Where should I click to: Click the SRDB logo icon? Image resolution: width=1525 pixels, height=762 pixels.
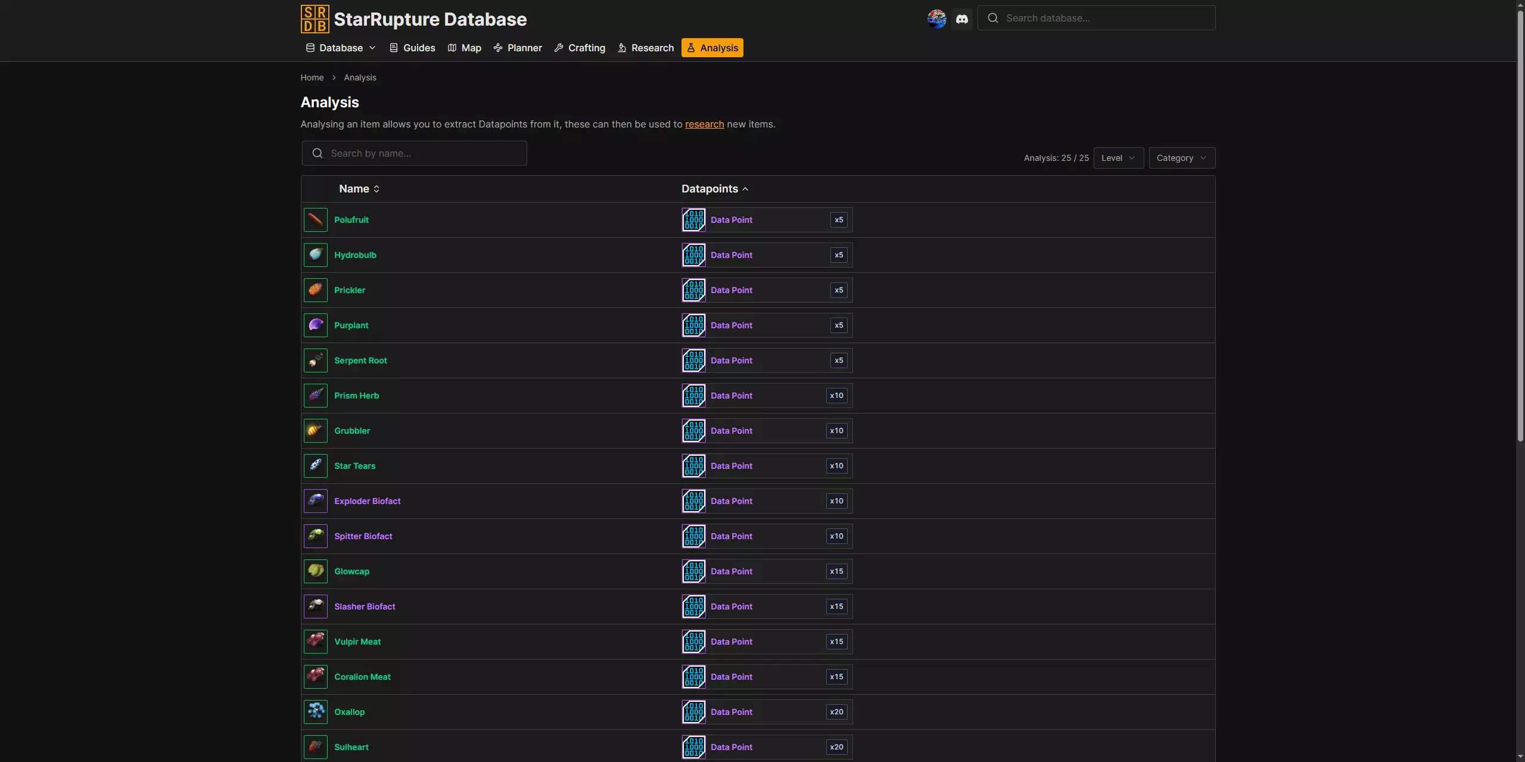click(315, 19)
